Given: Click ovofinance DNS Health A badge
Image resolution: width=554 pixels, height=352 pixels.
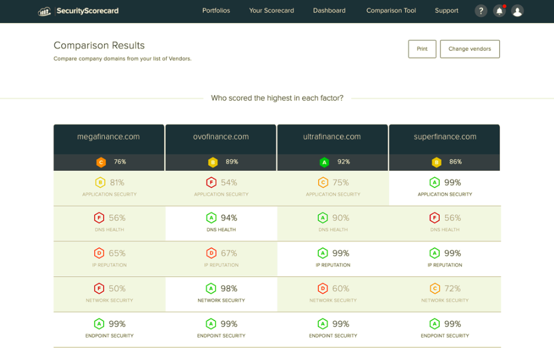Looking at the screenshot, I should pos(212,218).
